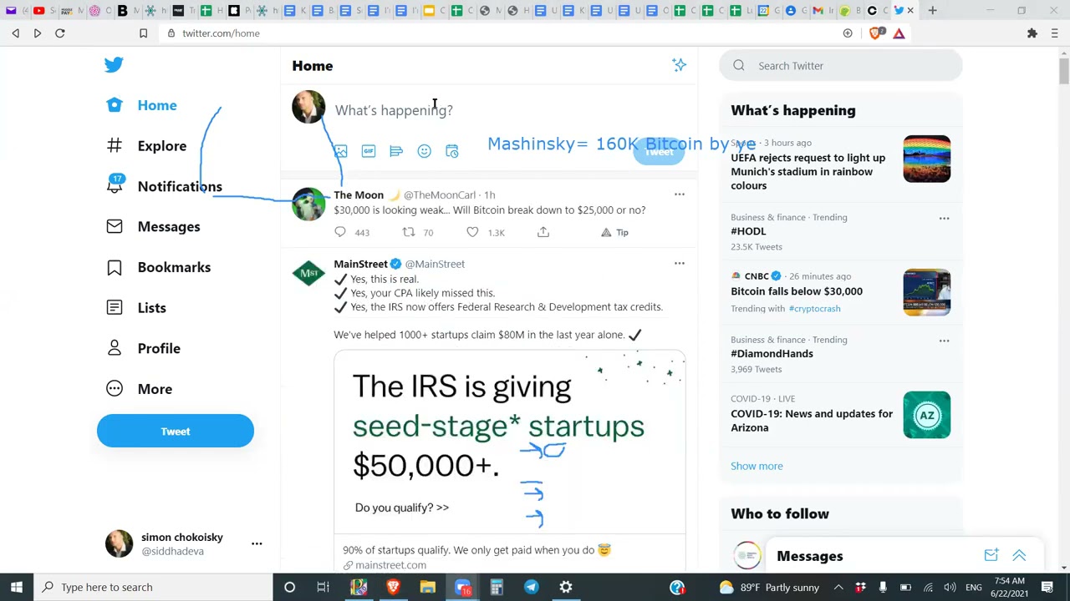Open the #cryptocrash hashtag link

[x=814, y=309]
